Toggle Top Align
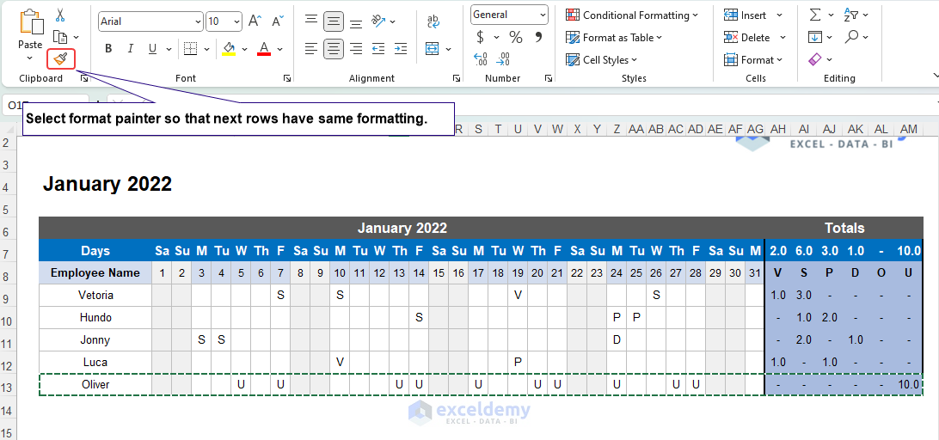 coord(310,21)
